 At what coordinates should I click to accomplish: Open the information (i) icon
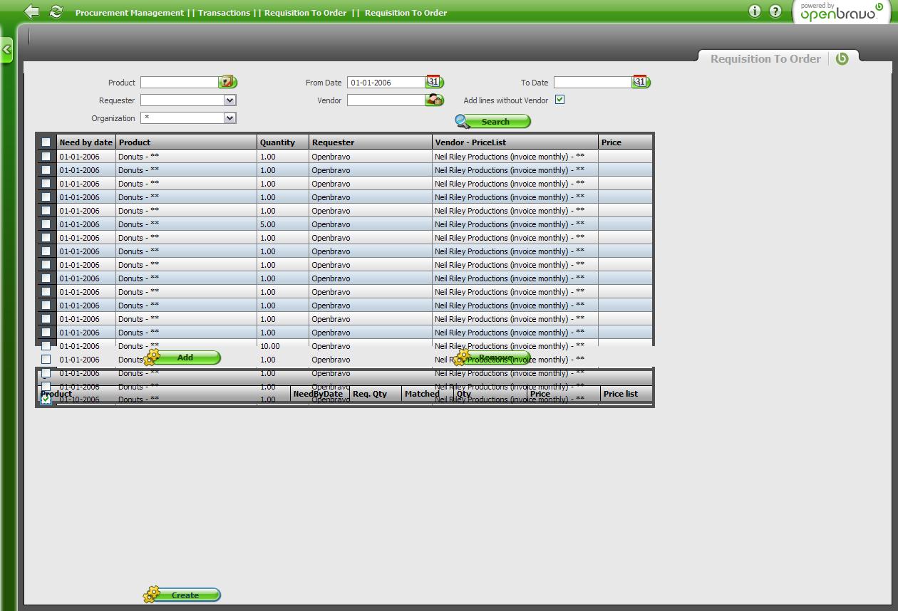coord(755,11)
